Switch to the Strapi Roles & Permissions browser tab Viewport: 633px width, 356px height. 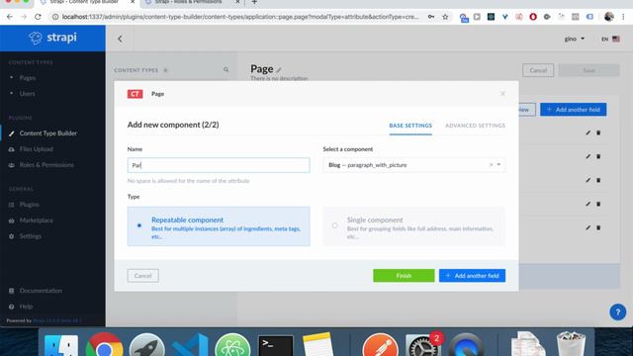pos(192,2)
